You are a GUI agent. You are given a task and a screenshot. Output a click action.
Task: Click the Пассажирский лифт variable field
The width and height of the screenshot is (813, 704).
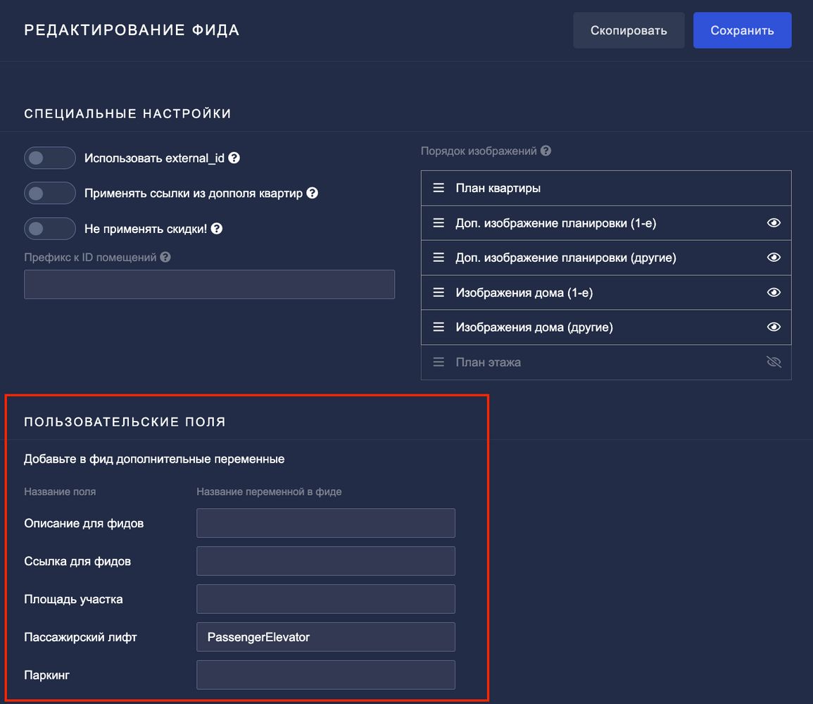pos(326,637)
